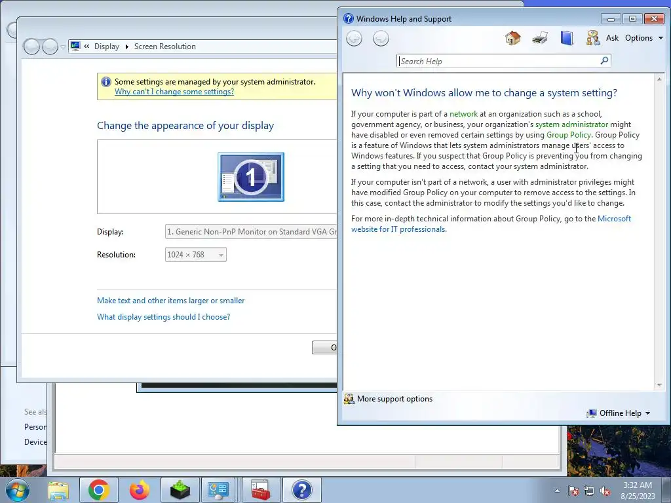The height and width of the screenshot is (503, 671).
Task: Open the Resolution 1024 × 768 dropdown
Action: click(195, 255)
